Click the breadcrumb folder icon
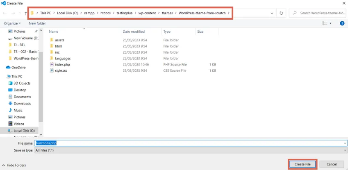Image resolution: width=348 pixels, height=170 pixels. tap(32, 13)
